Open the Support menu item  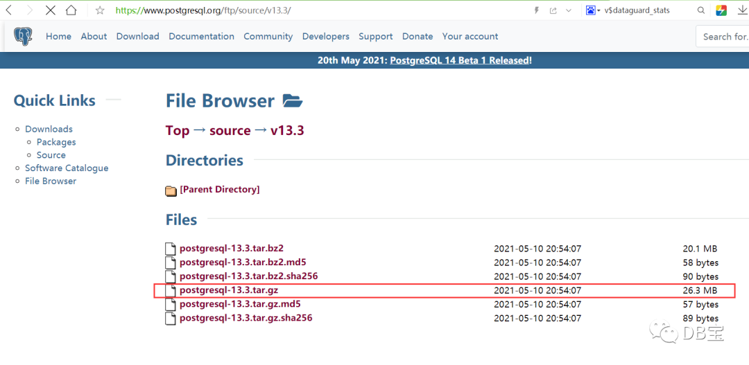click(375, 36)
